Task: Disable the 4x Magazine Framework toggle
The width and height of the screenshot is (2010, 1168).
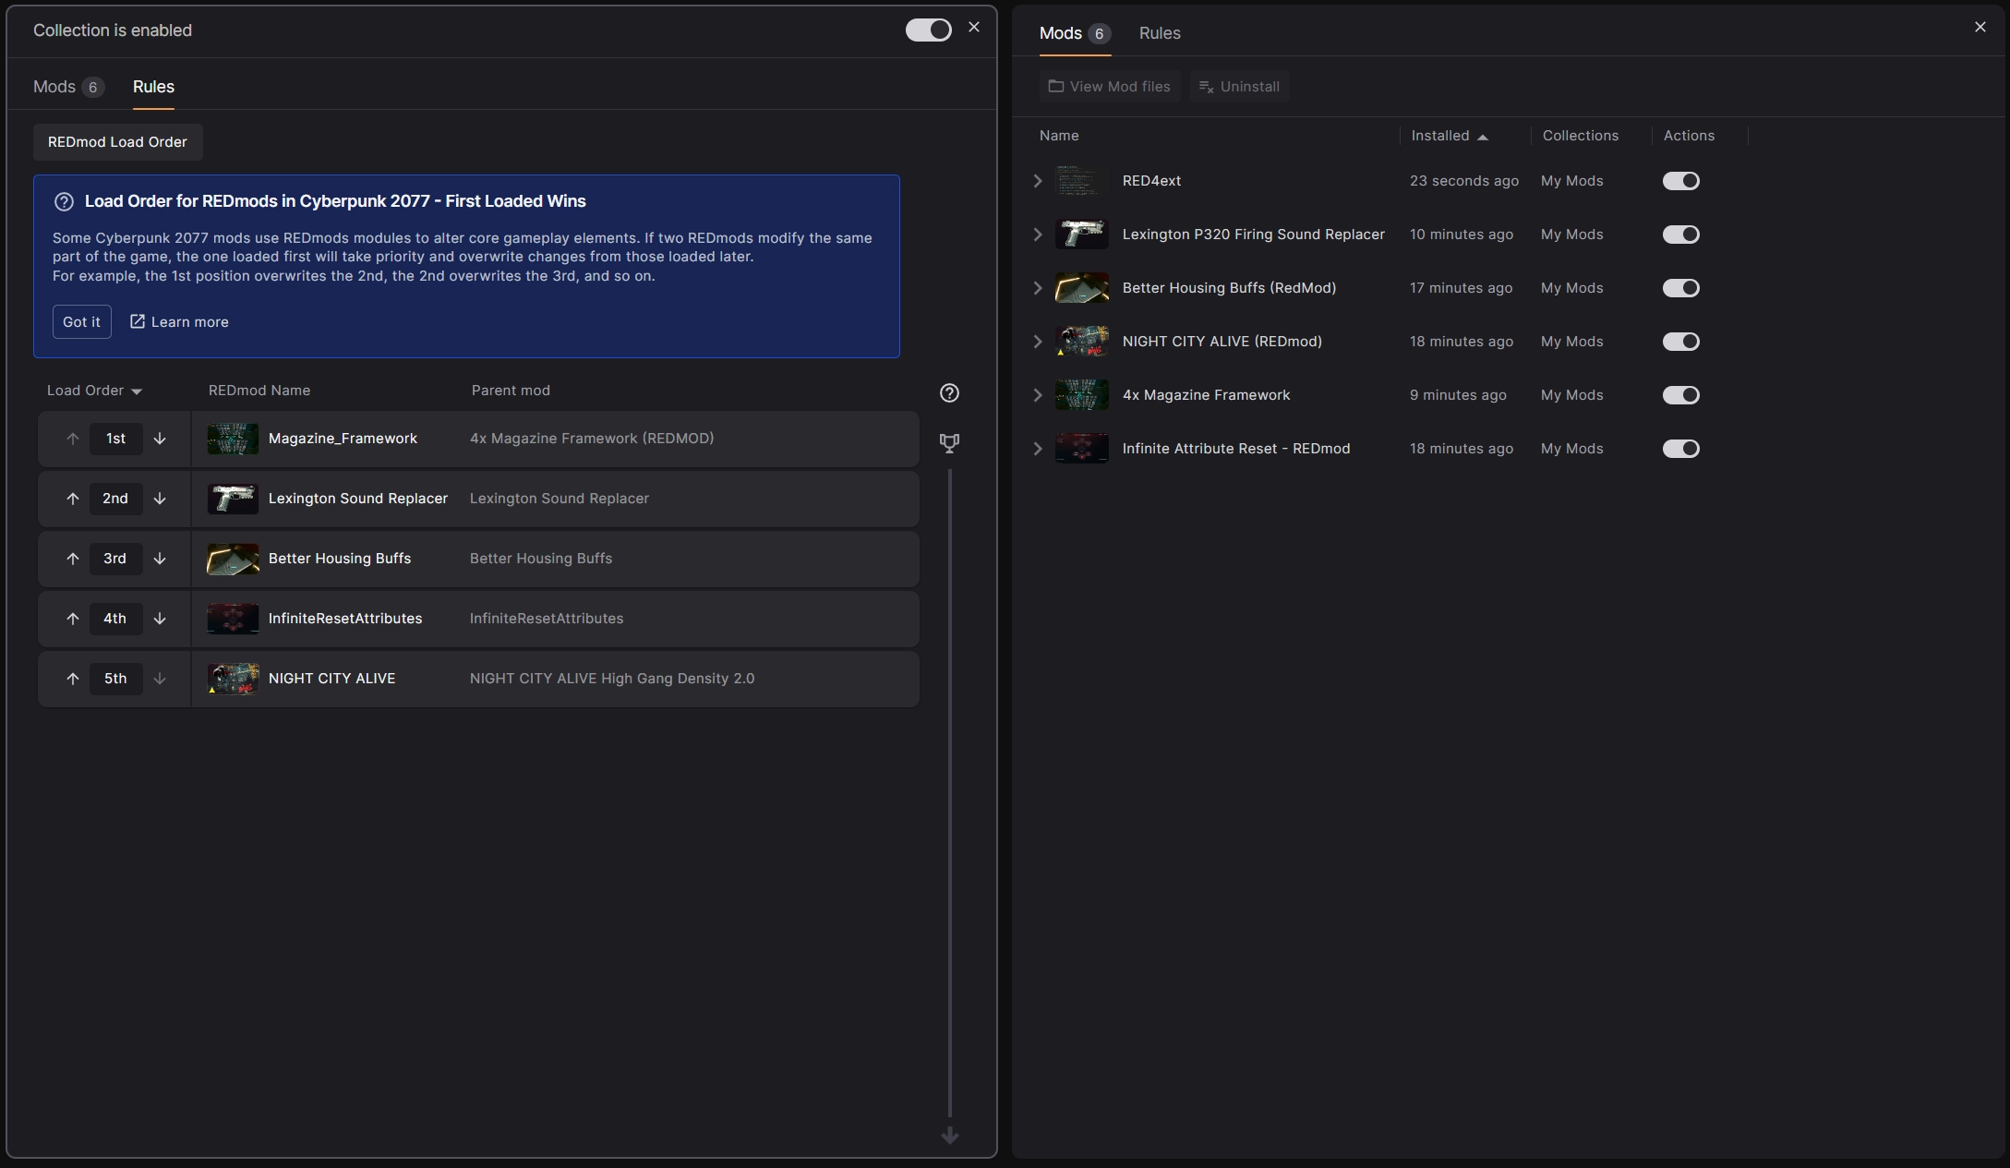Action: click(x=1681, y=395)
